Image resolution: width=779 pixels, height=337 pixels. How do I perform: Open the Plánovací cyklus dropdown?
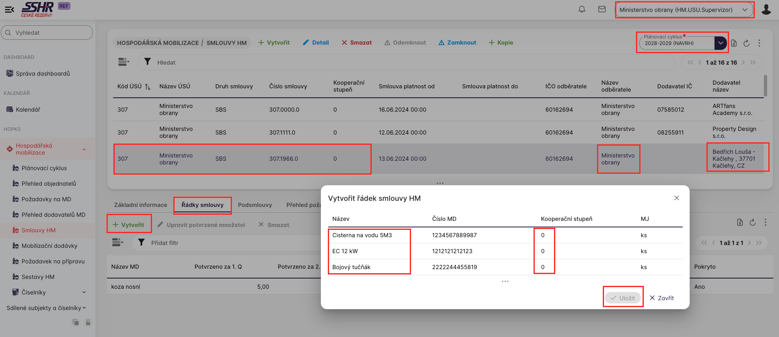tap(720, 43)
